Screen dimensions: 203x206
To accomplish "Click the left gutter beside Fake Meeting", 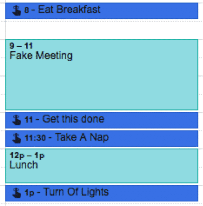I will click(x=3, y=75).
